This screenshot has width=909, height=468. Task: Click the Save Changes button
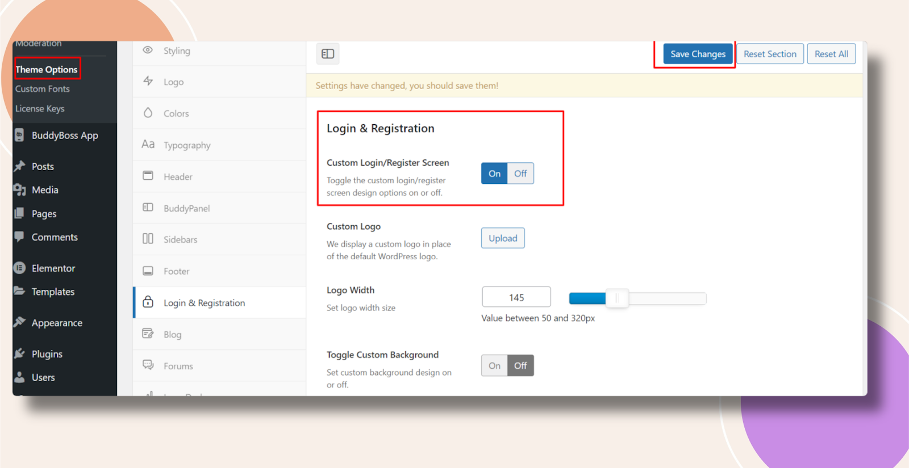(698, 54)
